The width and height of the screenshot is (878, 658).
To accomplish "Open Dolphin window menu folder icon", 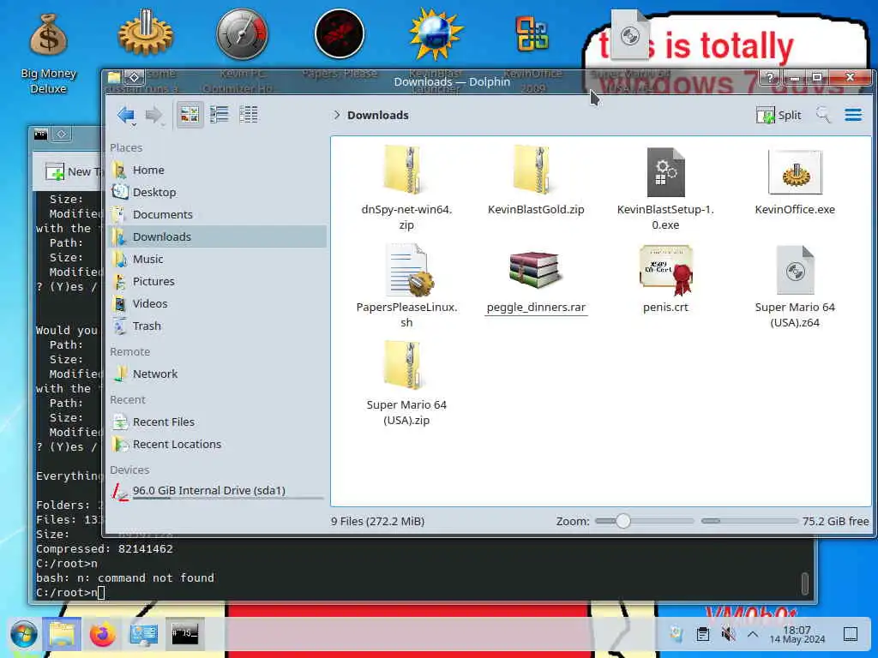I will (x=115, y=77).
